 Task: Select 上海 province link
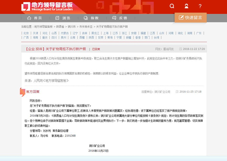pos(106,33)
